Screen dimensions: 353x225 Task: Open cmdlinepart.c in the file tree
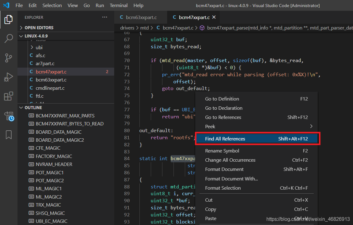pos(50,88)
